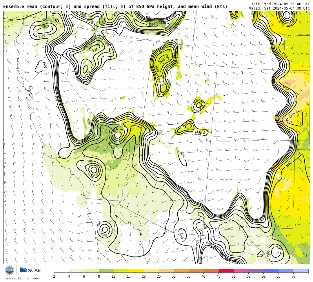Pick the purple 55–60 m colorbar segment

pyautogui.click(x=256, y=271)
